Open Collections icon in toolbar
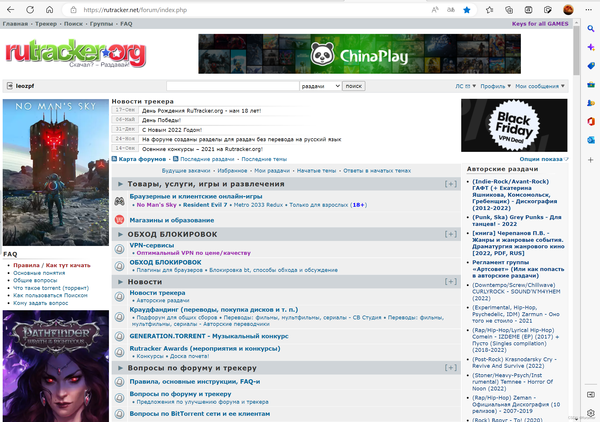This screenshot has height=422, width=600. (x=509, y=10)
